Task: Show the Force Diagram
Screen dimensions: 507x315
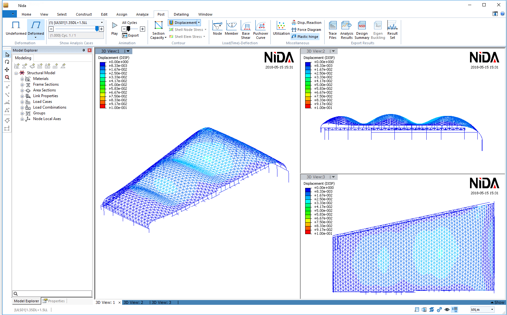Action: tap(306, 30)
